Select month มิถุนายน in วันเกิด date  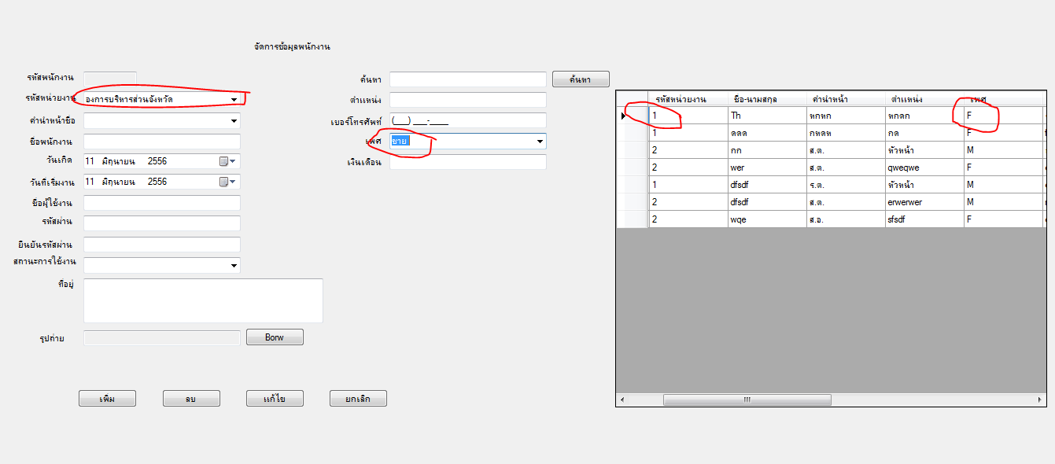120,161
